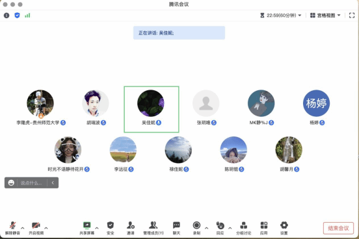Turn on camera with 开启视频
Viewport: 359px width, 239px height.
(36, 228)
